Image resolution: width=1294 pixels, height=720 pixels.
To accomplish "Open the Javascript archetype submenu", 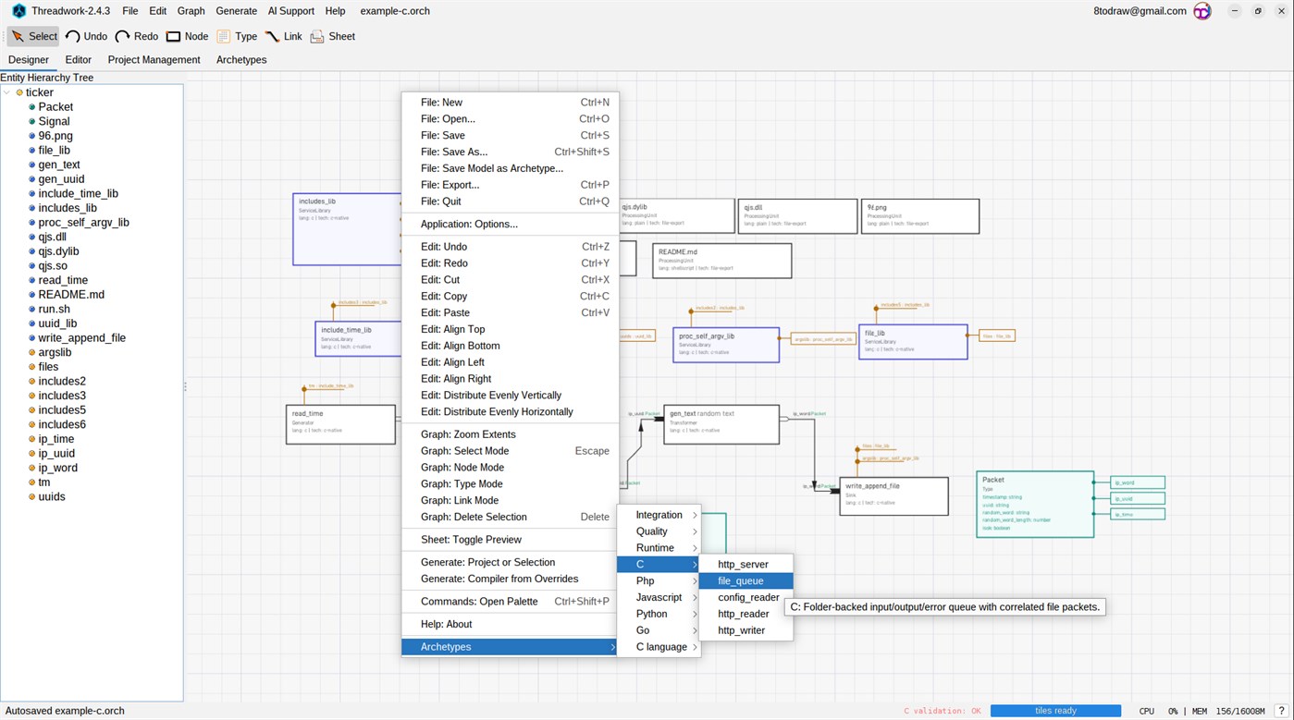I will point(659,598).
